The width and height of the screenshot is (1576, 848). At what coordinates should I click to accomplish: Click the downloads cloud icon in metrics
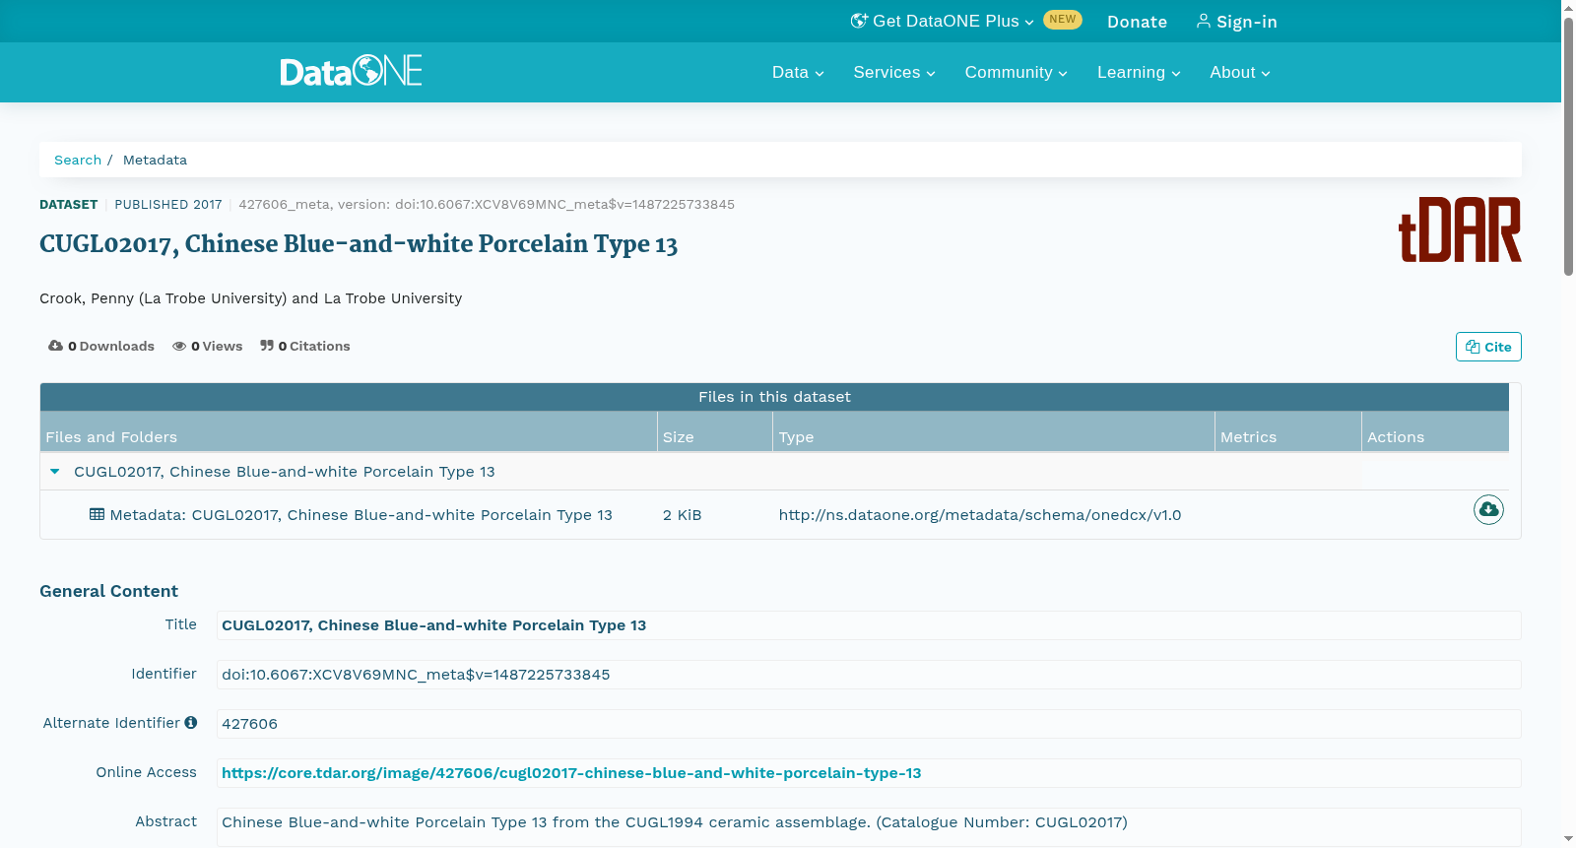55,346
